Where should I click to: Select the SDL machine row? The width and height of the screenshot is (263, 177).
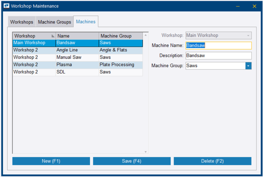(x=77, y=72)
